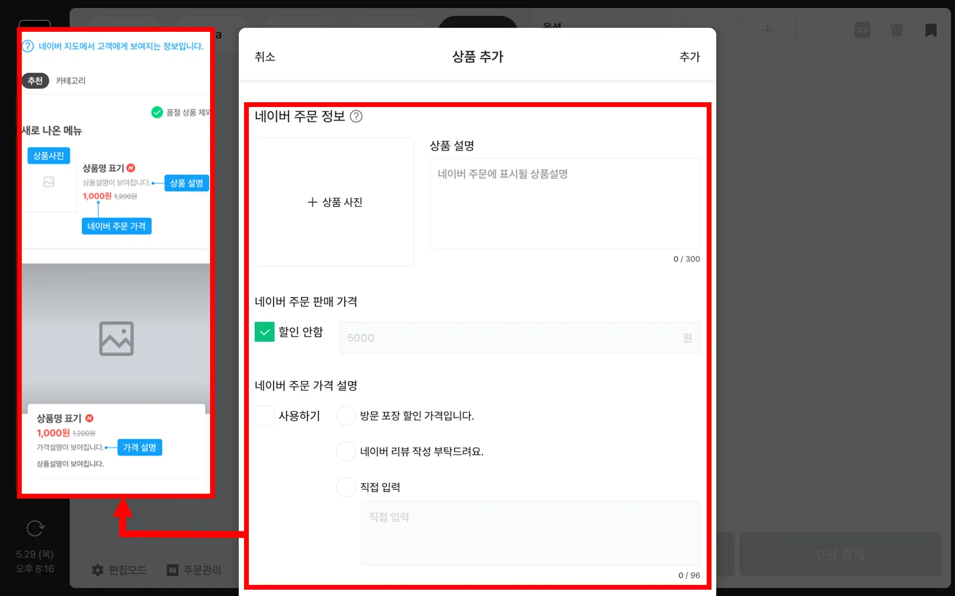Choose the 네이버 리뷰 작성 부탁드려요 radio option
The width and height of the screenshot is (955, 596).
tap(346, 451)
